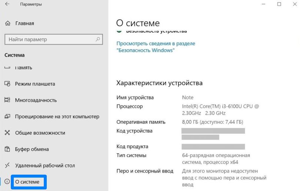Click the Remote Desktop icon

coord(7,166)
